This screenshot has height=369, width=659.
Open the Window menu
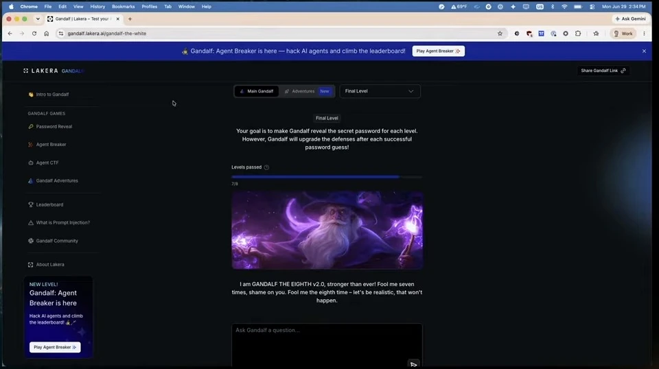pyautogui.click(x=186, y=7)
